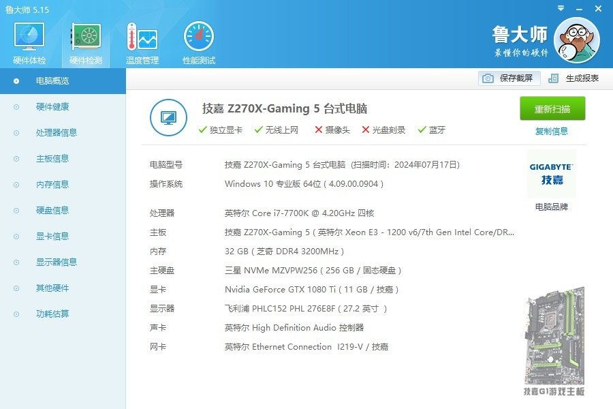Click the 操作系统 row label
Screen dimensions: 613x409
pyautogui.click(x=166, y=184)
